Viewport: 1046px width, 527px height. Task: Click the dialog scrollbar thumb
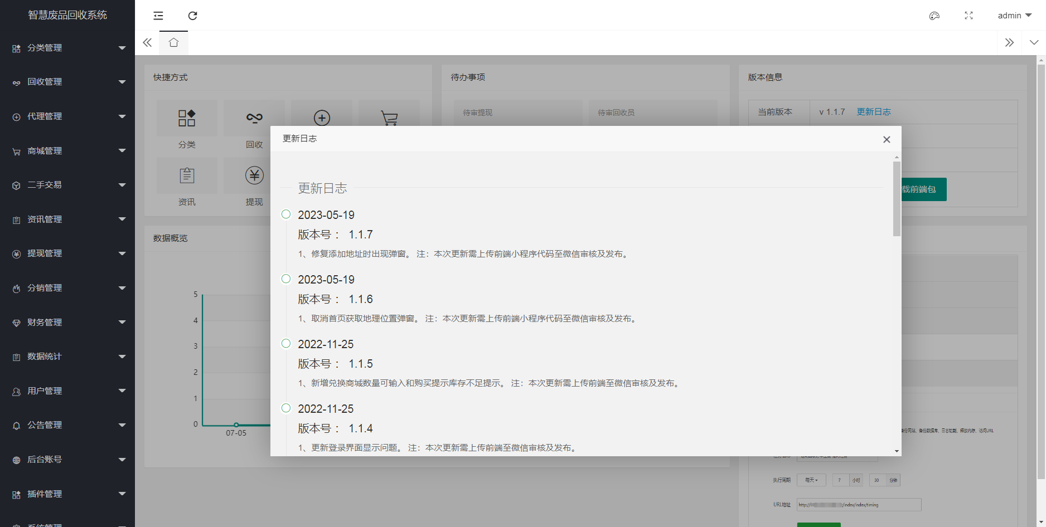897,199
